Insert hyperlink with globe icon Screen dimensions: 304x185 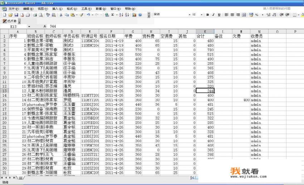[107, 15]
